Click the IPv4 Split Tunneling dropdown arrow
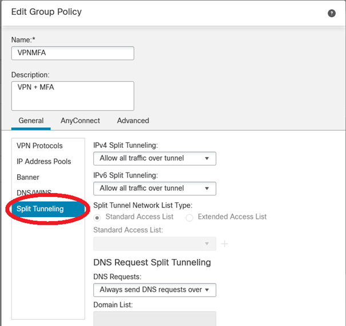 (207, 159)
